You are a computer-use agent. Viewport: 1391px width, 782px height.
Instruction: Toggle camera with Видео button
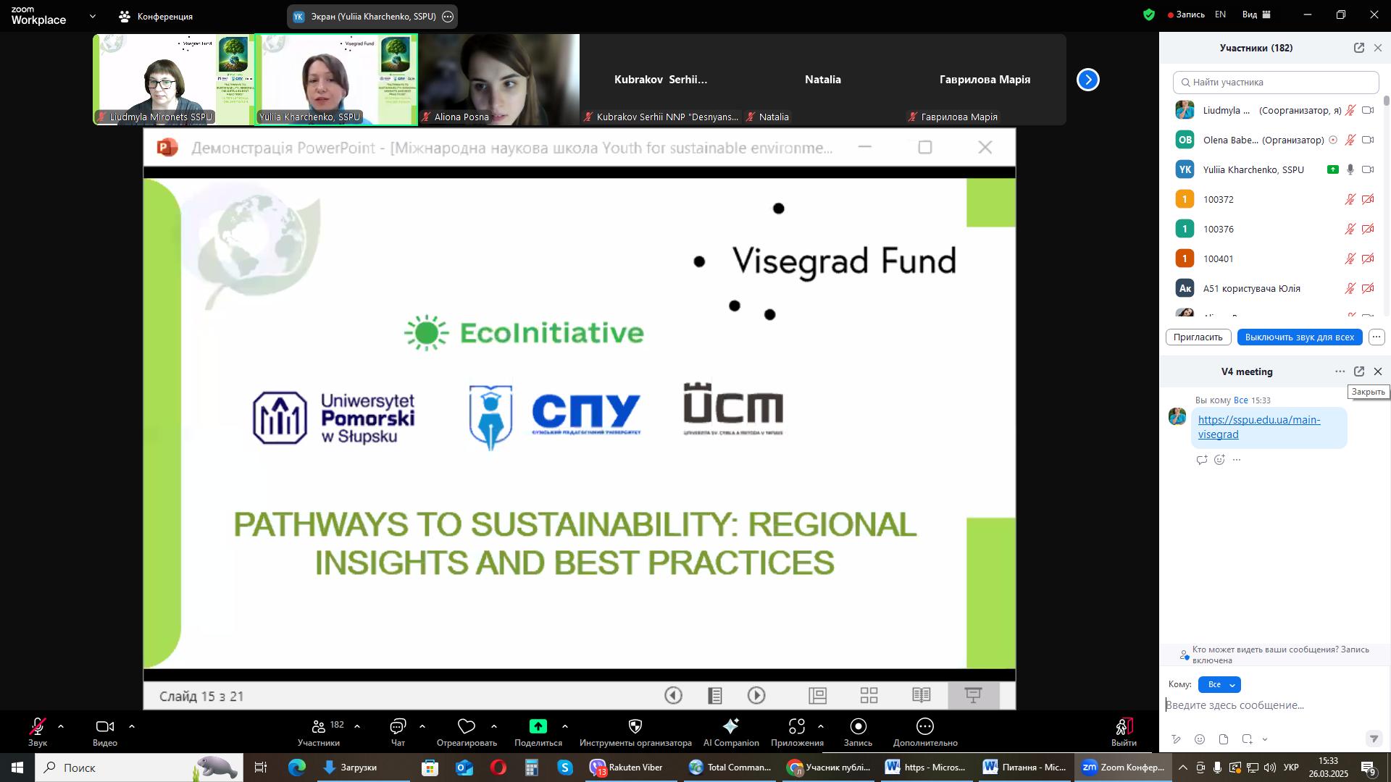(105, 727)
